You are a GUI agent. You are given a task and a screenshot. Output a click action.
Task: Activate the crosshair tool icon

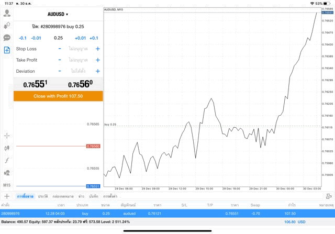(x=7, y=136)
